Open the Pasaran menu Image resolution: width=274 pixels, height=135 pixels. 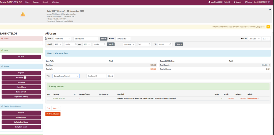click(36, 2)
